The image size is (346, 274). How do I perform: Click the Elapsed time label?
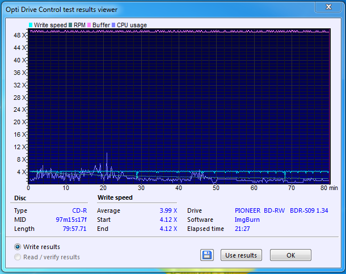205,229
